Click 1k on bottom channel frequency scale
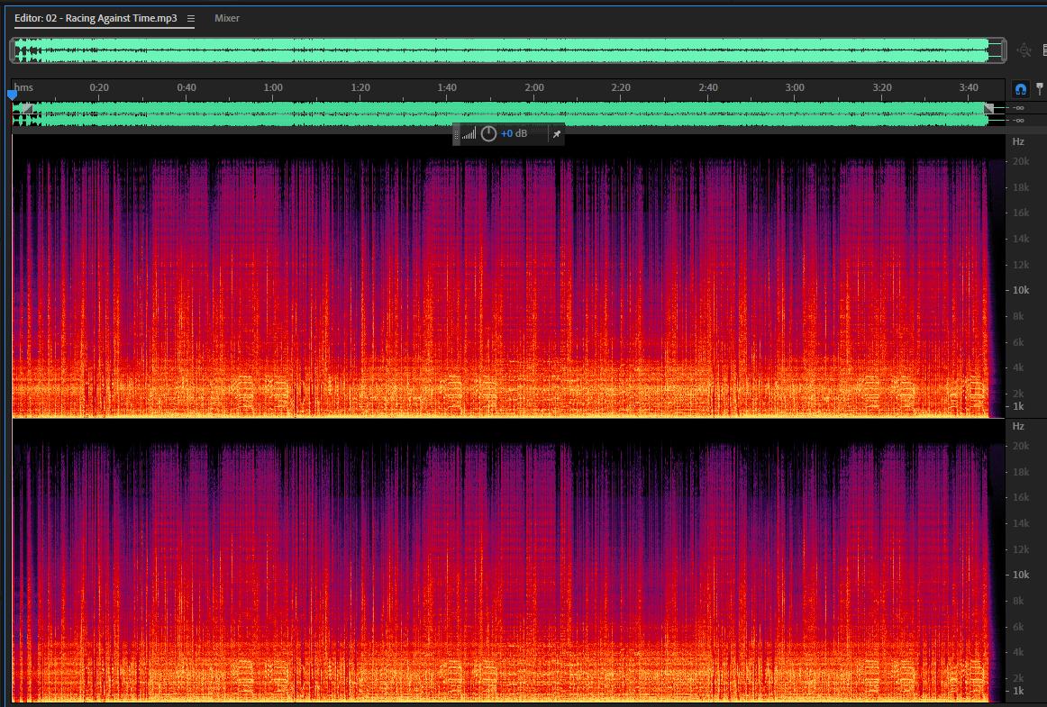The image size is (1047, 707). (x=1018, y=691)
